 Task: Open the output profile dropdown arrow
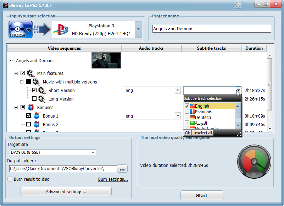[x=138, y=29]
